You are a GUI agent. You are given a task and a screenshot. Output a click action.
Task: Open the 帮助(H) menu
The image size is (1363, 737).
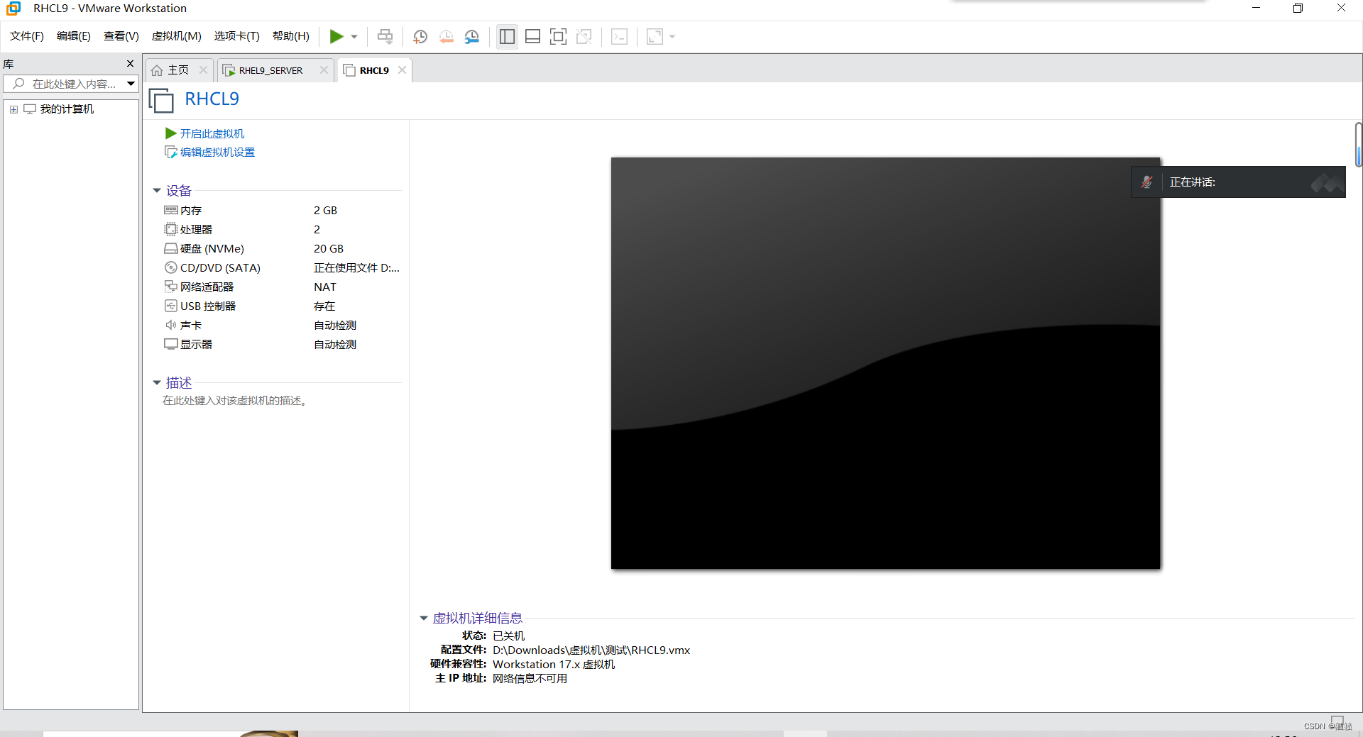tap(291, 36)
